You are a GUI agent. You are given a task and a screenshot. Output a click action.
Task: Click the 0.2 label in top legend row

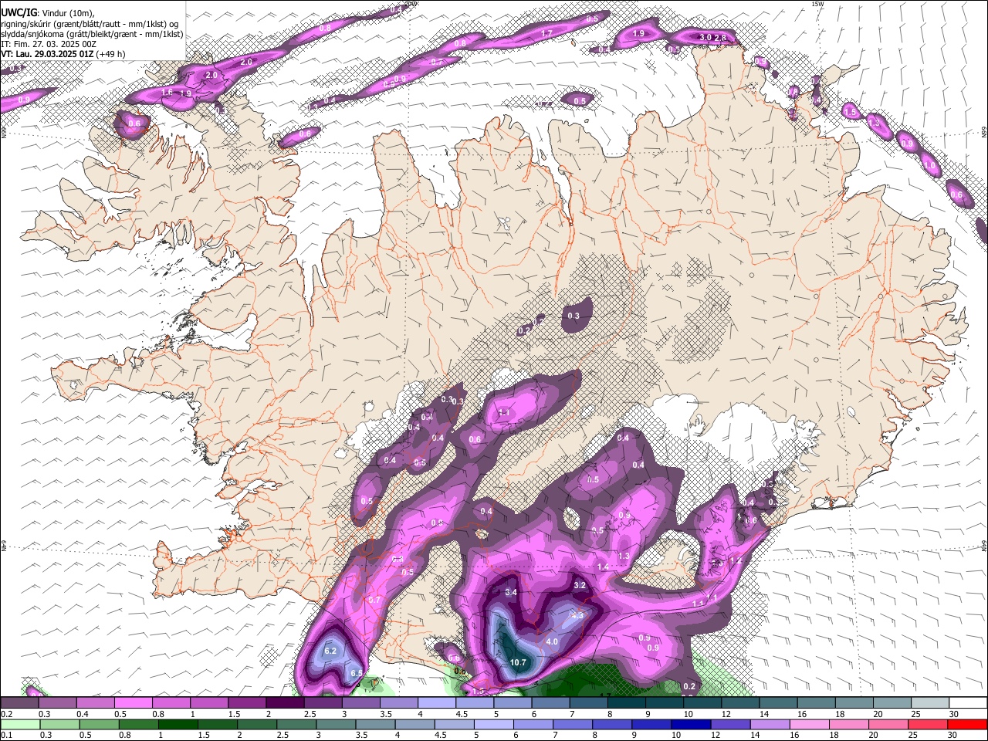click(7, 714)
